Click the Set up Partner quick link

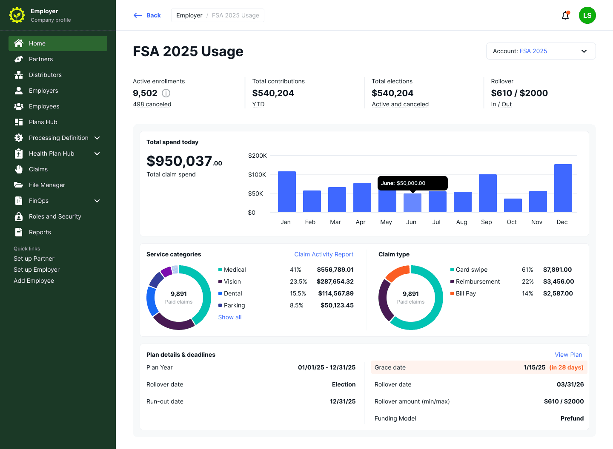point(34,259)
